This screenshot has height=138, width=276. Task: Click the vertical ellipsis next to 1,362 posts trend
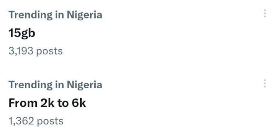265,84
